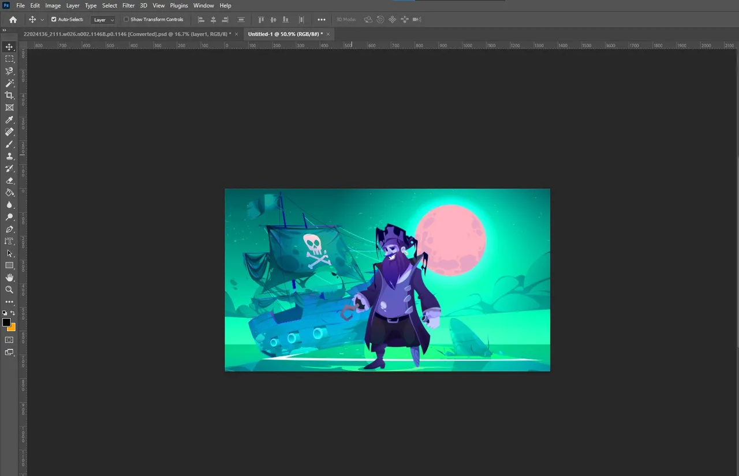Enable Show Transform Controls checkbox

tap(126, 19)
